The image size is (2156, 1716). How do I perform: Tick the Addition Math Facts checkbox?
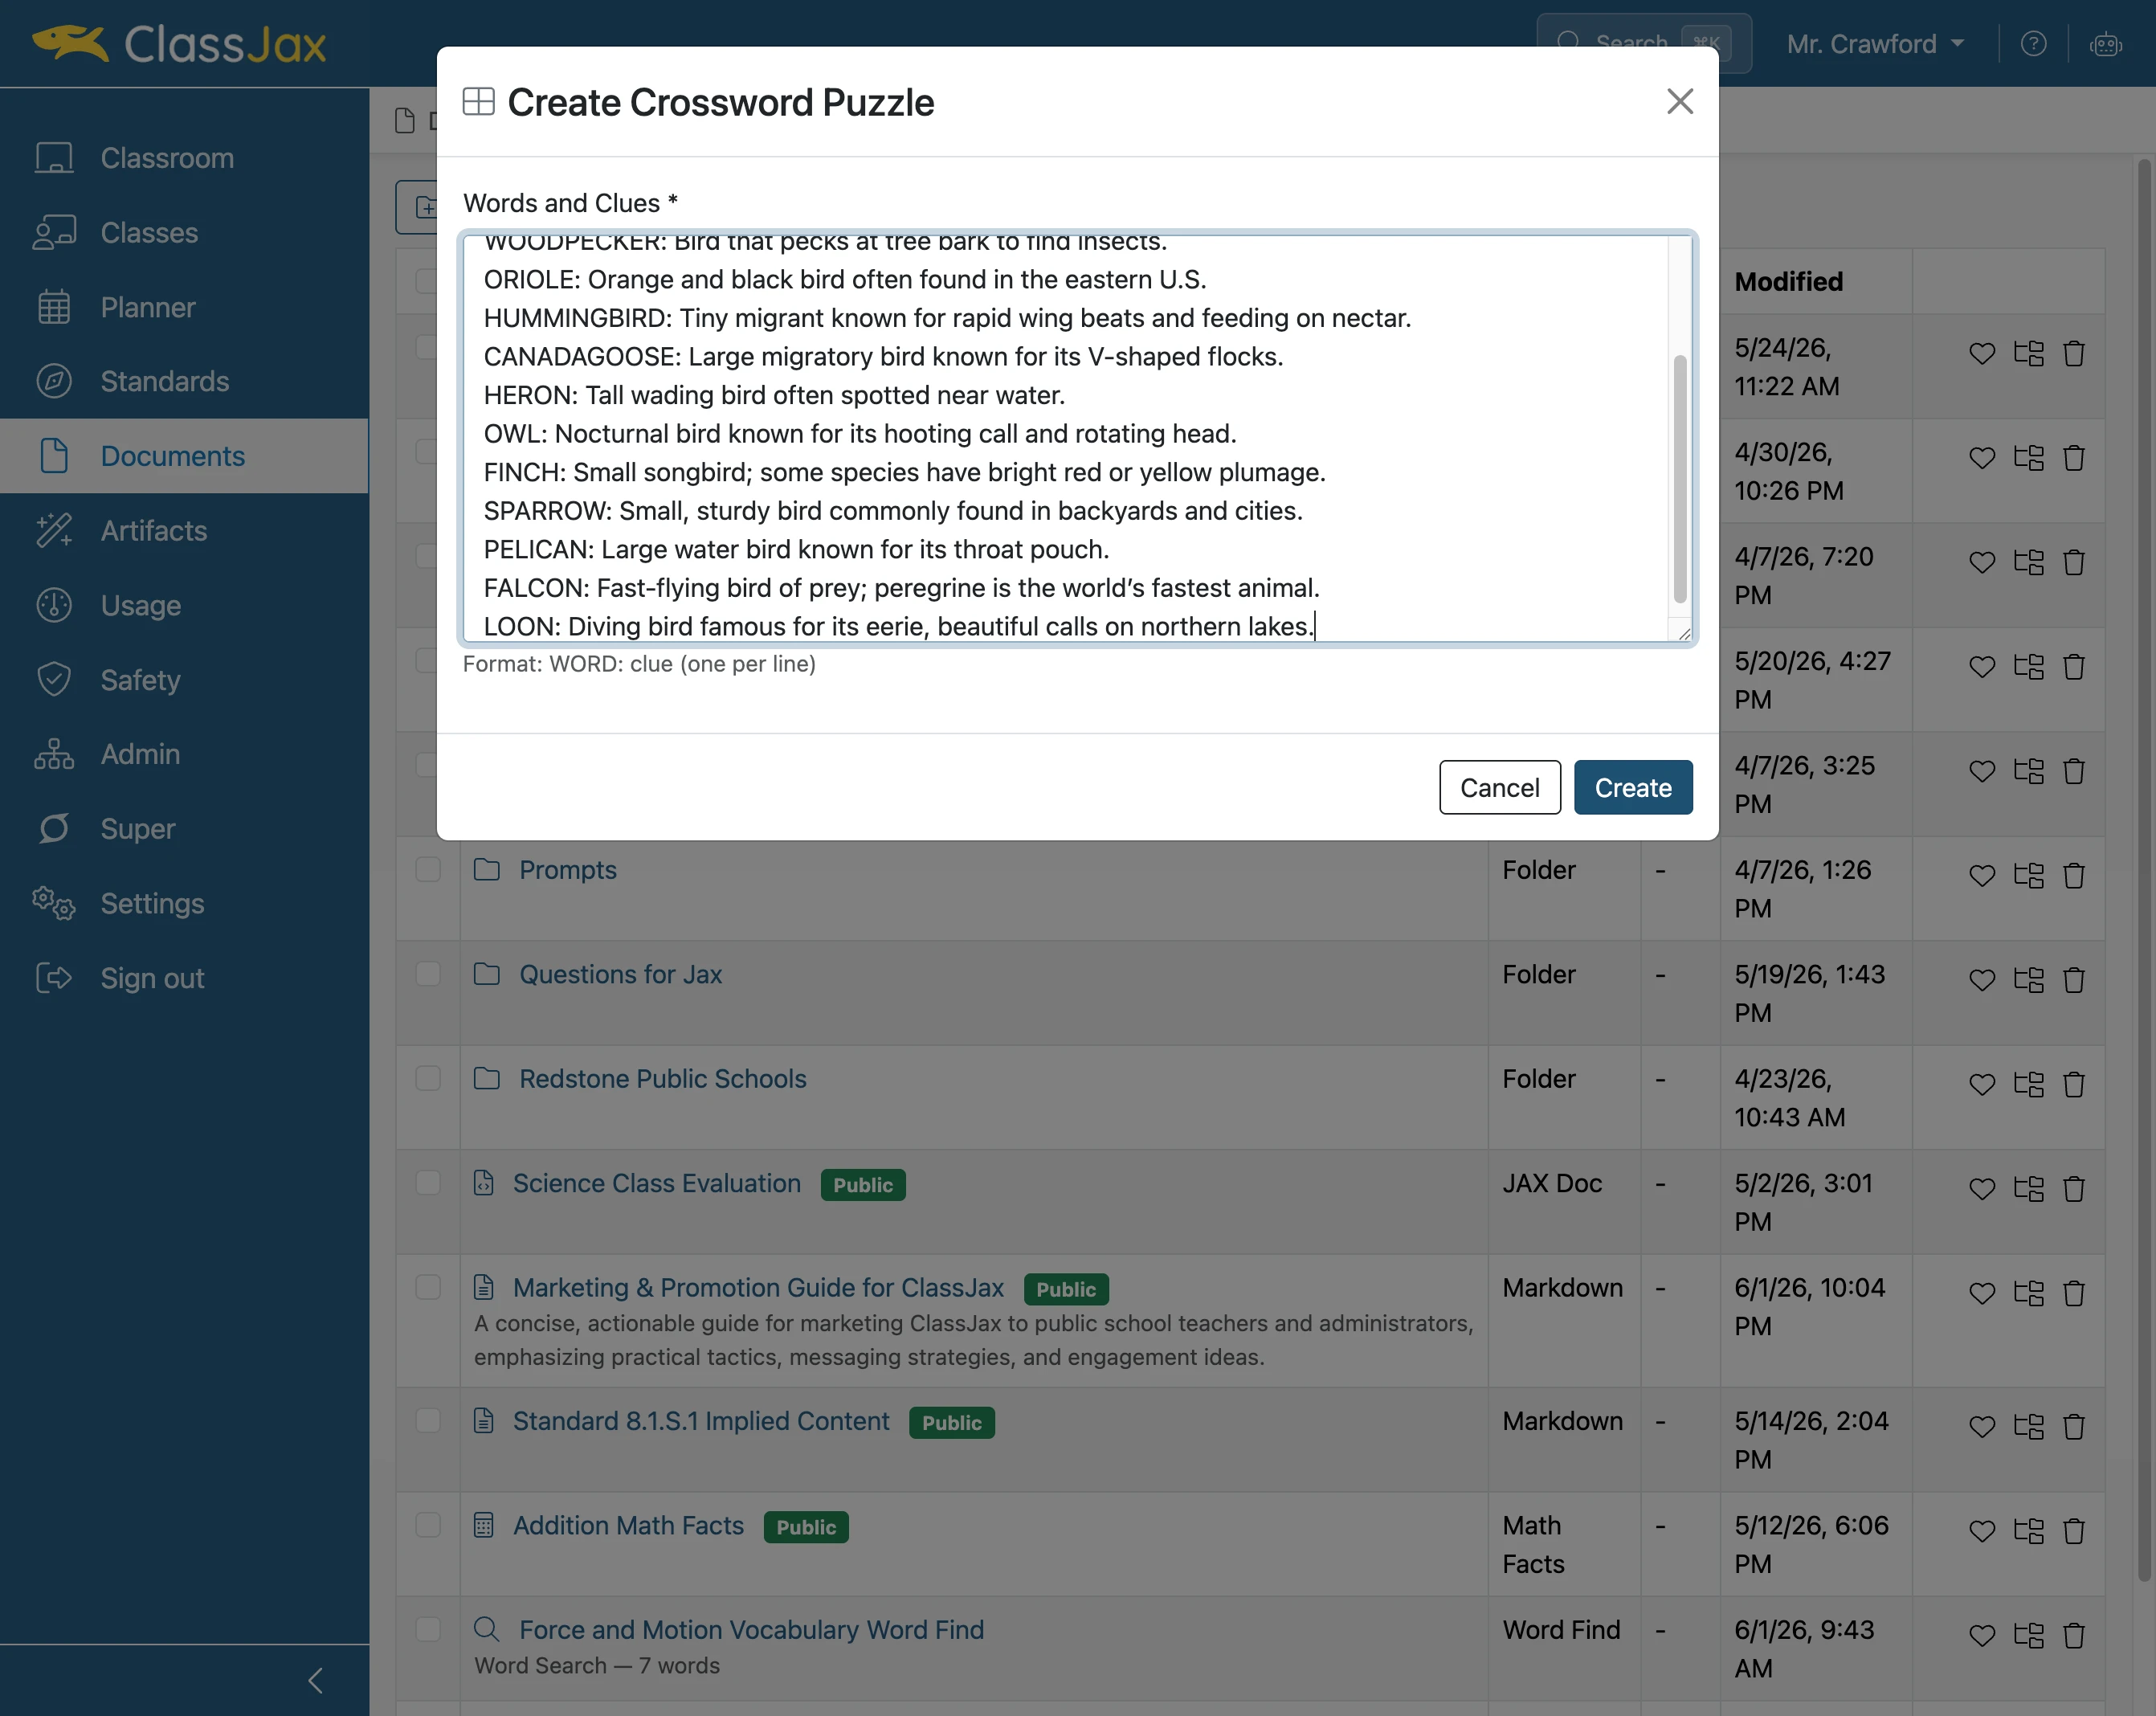pos(428,1524)
